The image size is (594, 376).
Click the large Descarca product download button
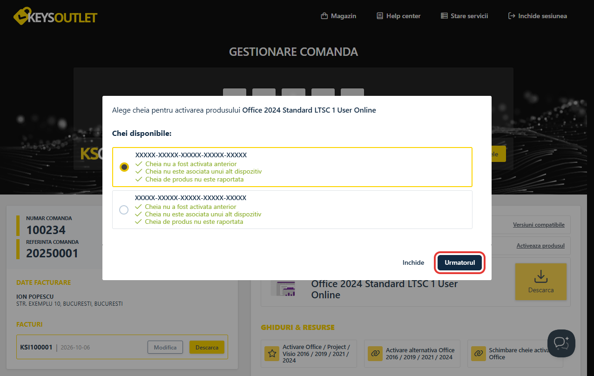pos(541,282)
